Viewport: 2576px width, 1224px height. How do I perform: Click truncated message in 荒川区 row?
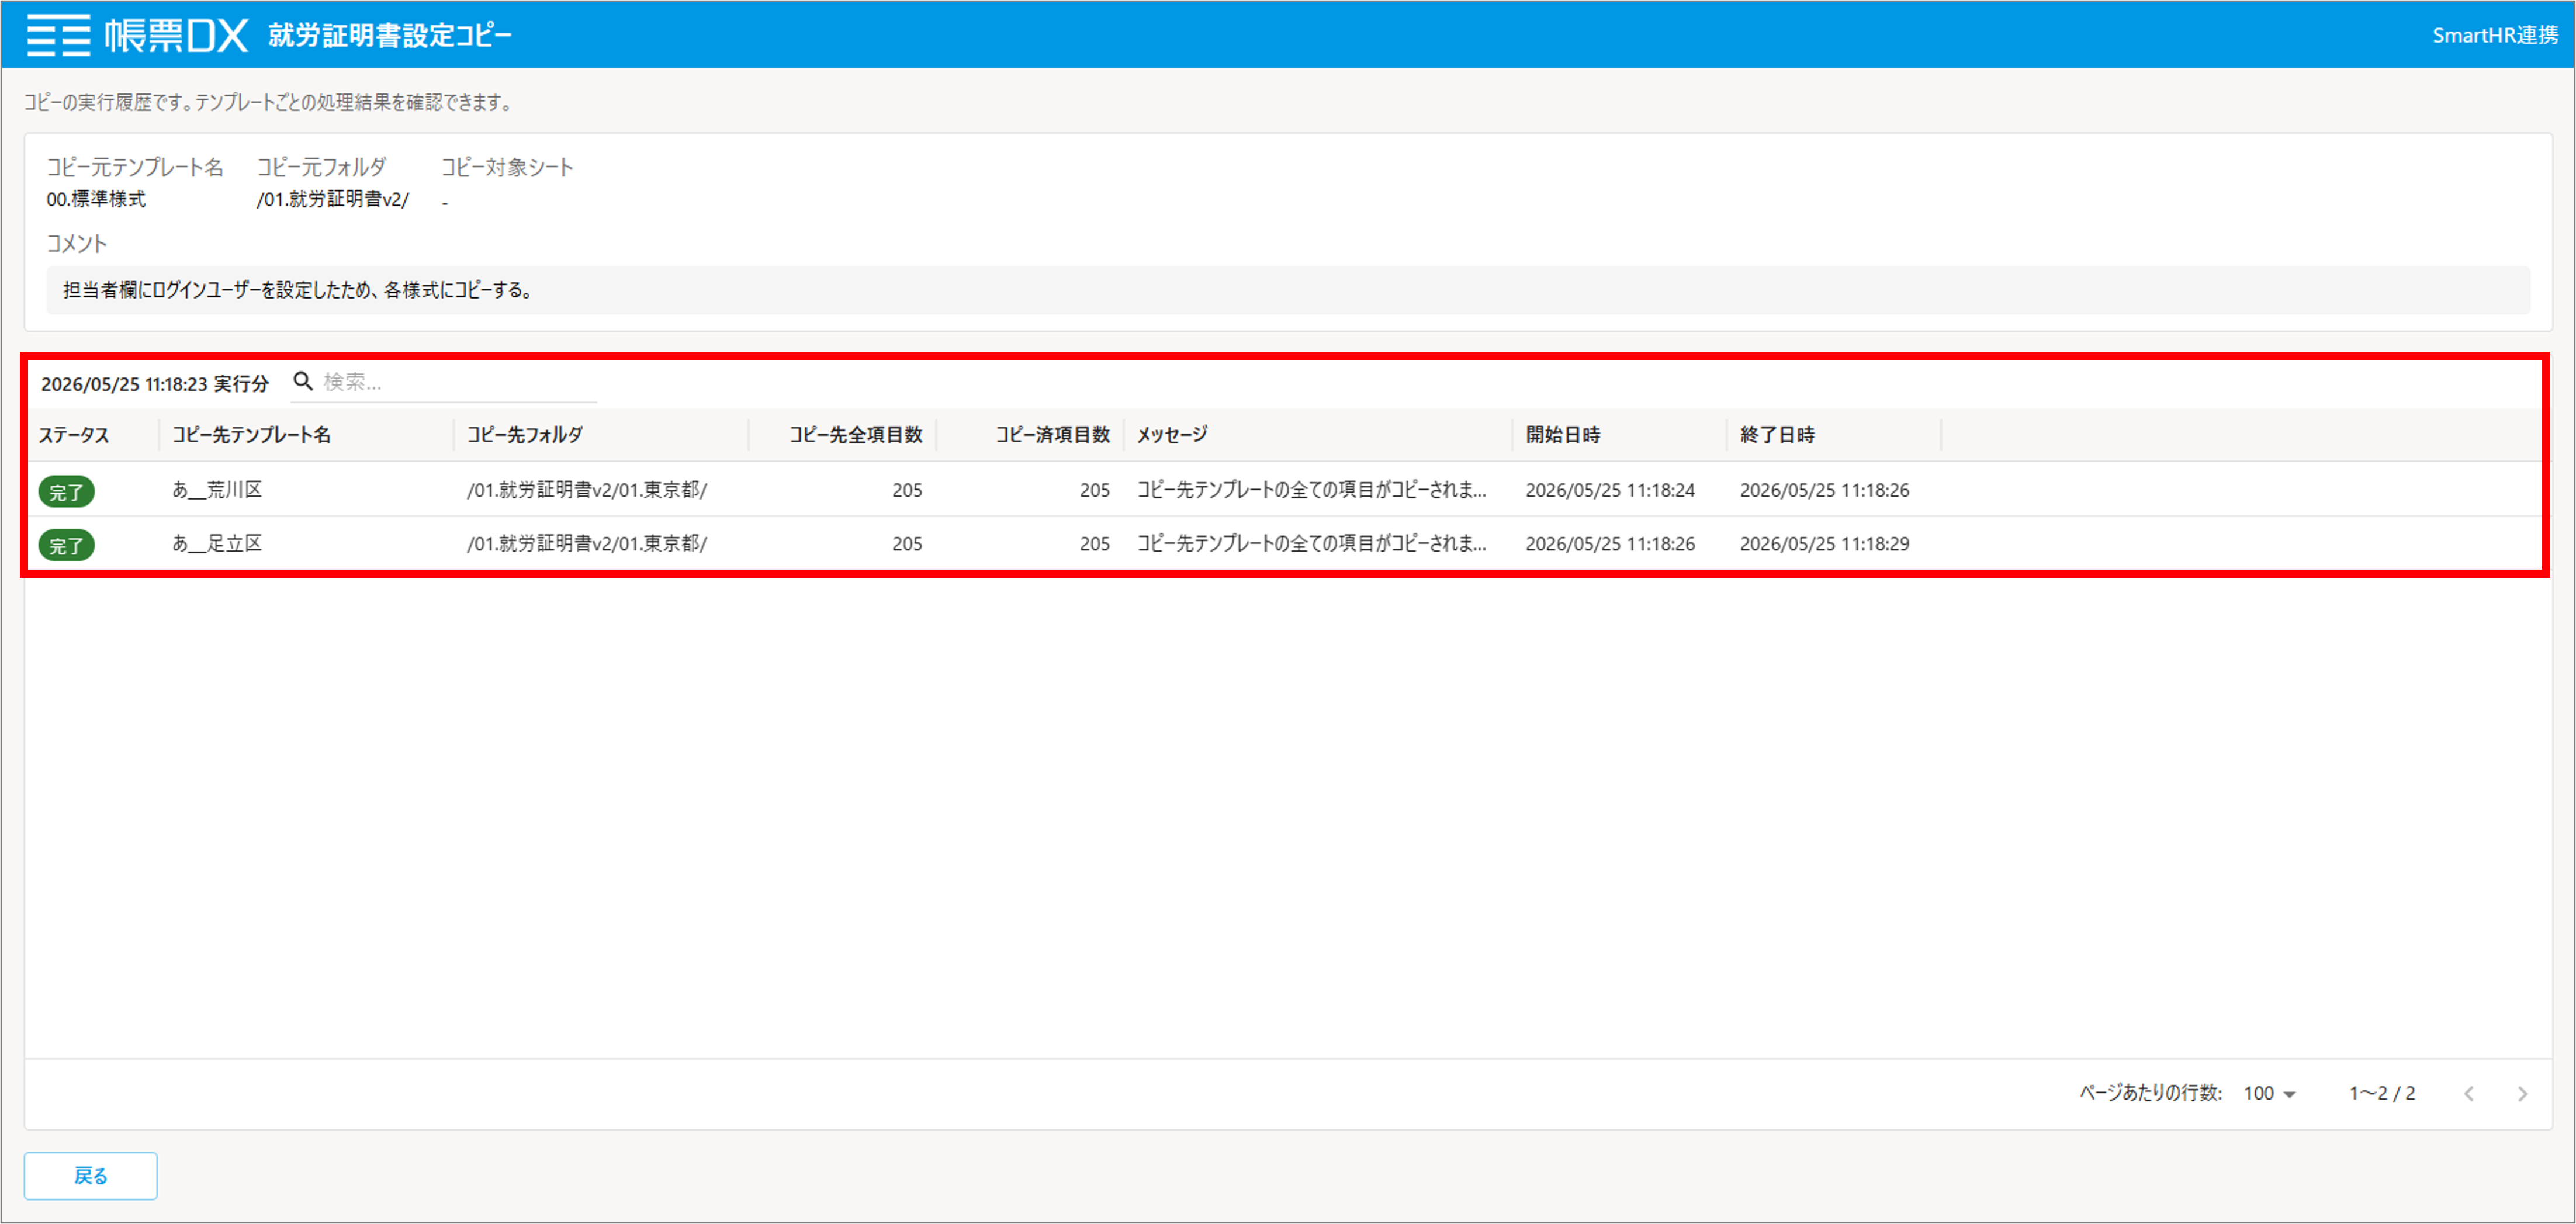[1311, 490]
